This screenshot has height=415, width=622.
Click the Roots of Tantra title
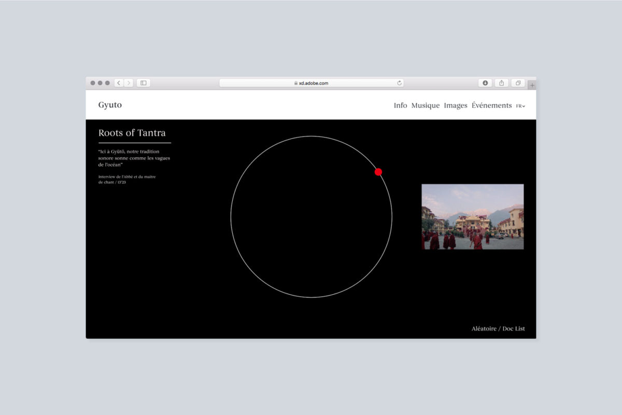pos(132,133)
